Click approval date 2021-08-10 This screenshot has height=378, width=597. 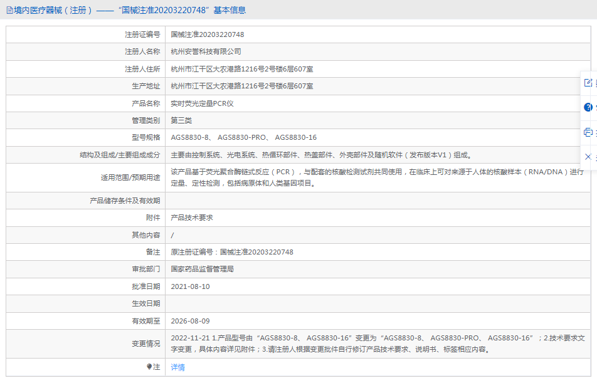point(191,286)
